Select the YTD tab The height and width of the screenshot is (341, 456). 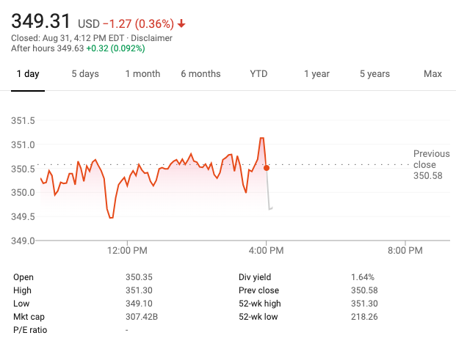pyautogui.click(x=258, y=74)
